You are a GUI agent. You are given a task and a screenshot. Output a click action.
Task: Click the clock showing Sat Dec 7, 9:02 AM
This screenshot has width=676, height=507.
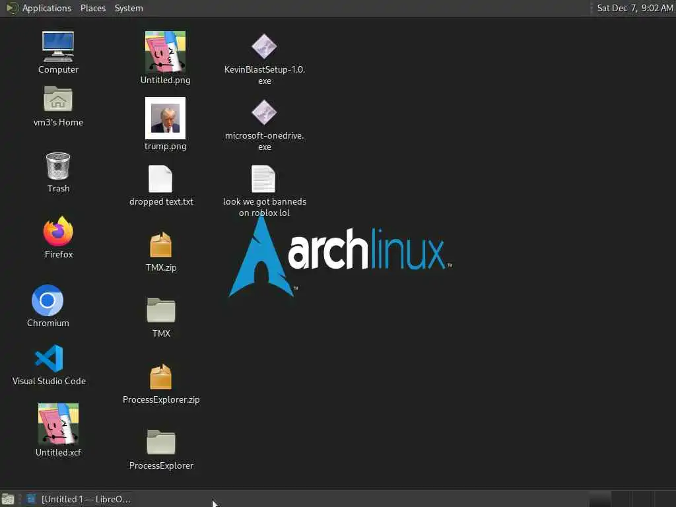634,8
